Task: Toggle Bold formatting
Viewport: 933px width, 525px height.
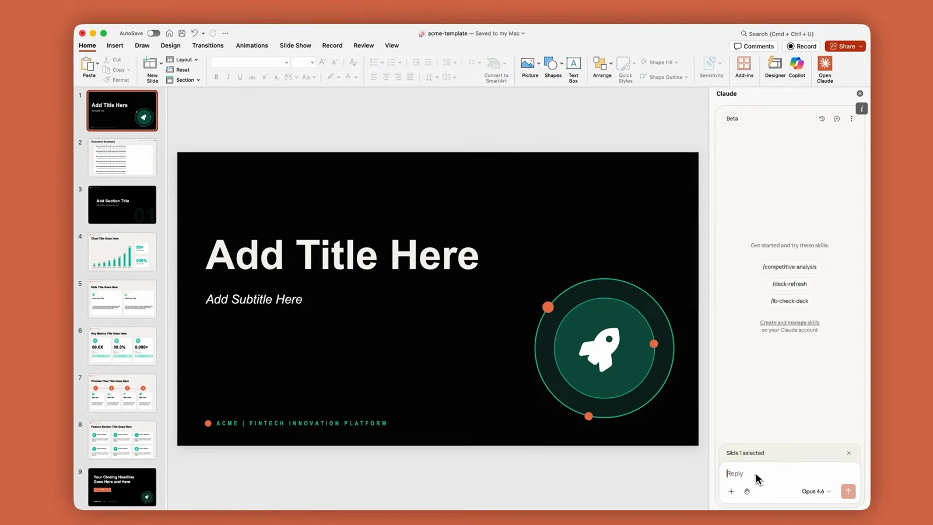Action: click(216, 77)
